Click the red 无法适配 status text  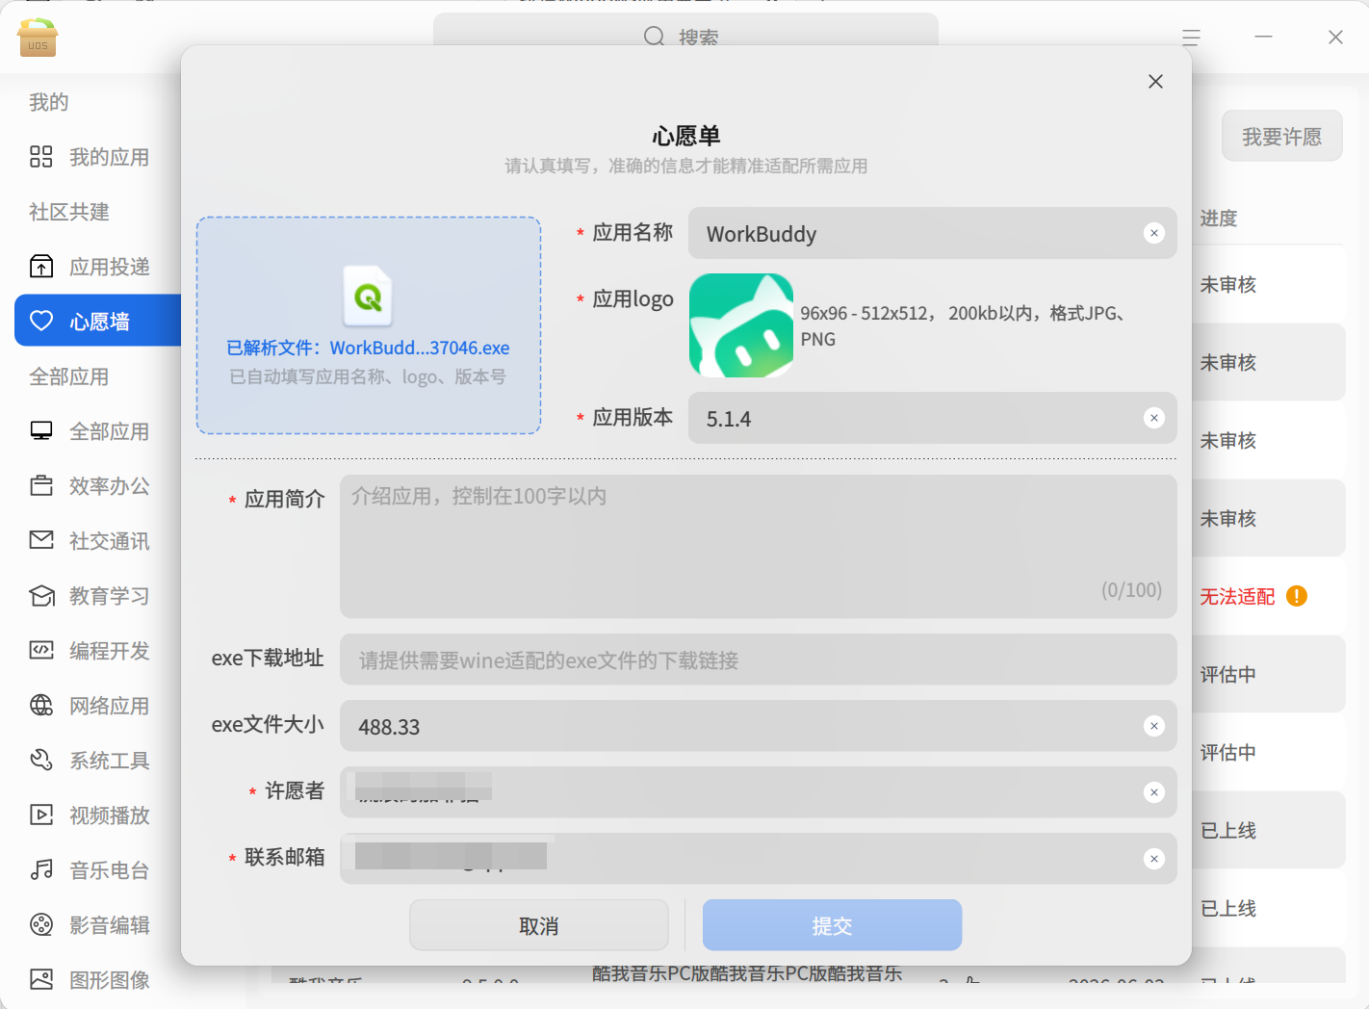1237,596
